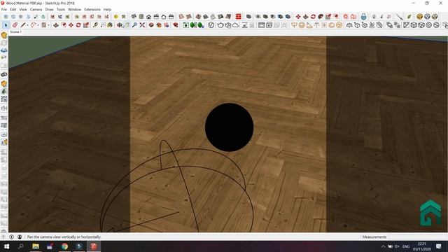
Task: Click the Measurements input box
Action: tap(418, 237)
